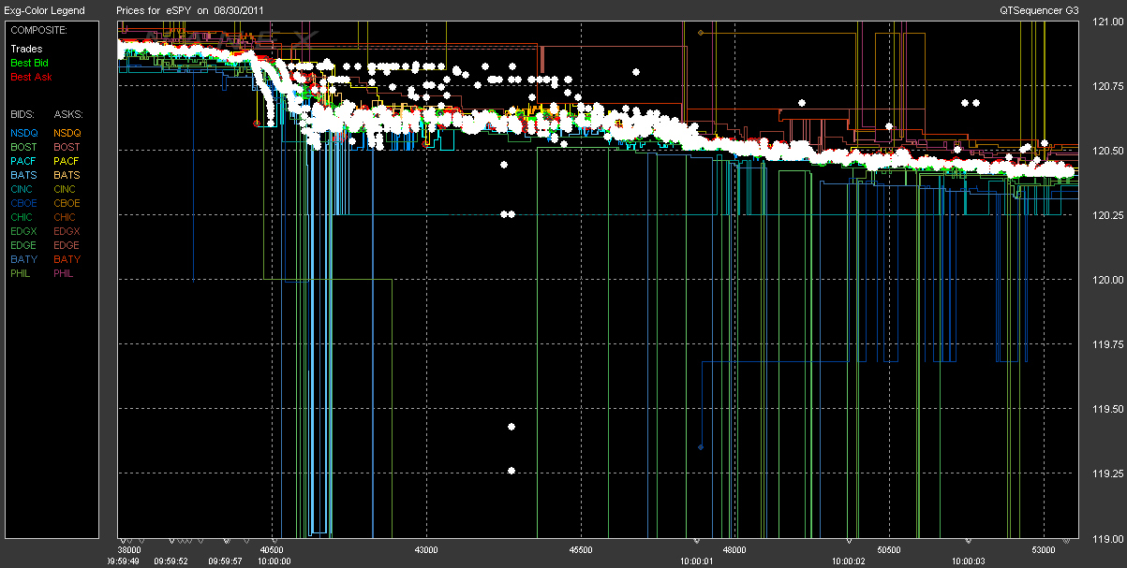The width and height of the screenshot is (1127, 568).
Task: Click the 43000 x-axis label
Action: click(426, 550)
